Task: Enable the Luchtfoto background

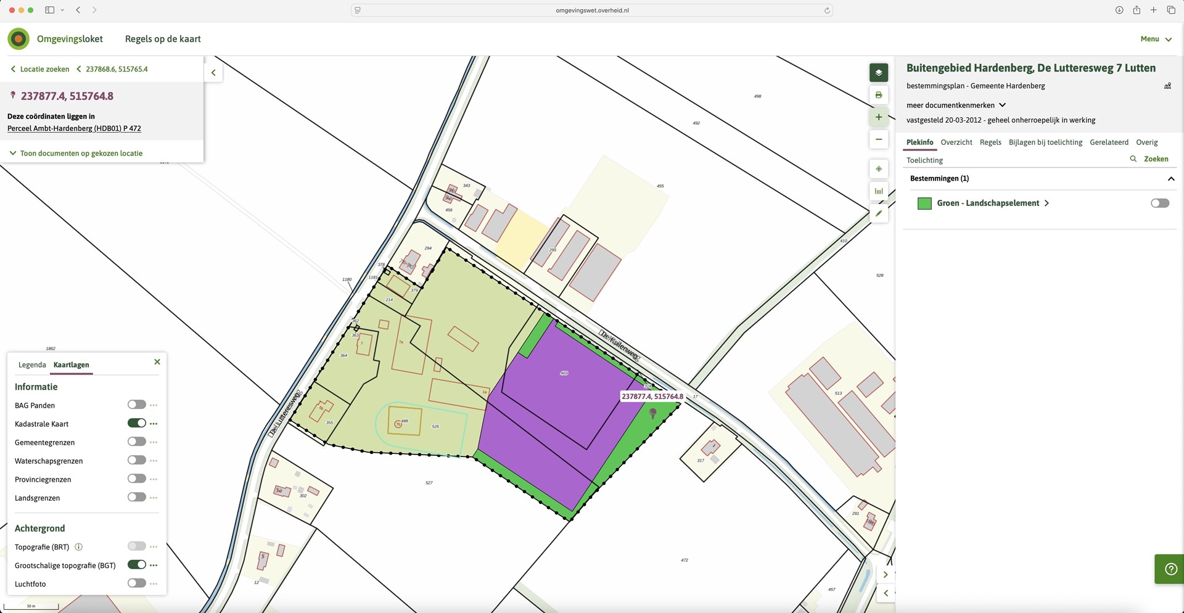Action: coord(136,583)
